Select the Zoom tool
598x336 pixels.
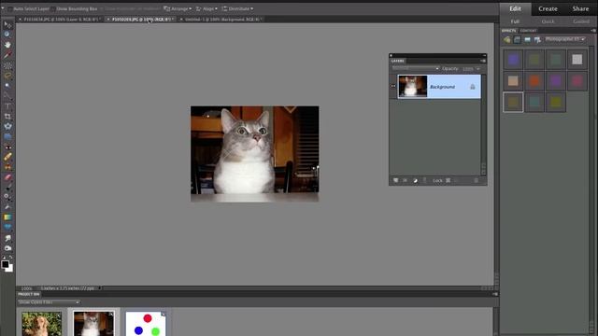(x=7, y=35)
